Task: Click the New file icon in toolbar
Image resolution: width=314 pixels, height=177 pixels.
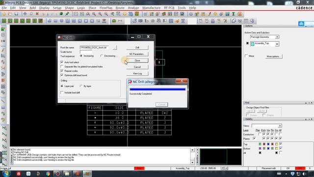Action: (x=4, y=14)
